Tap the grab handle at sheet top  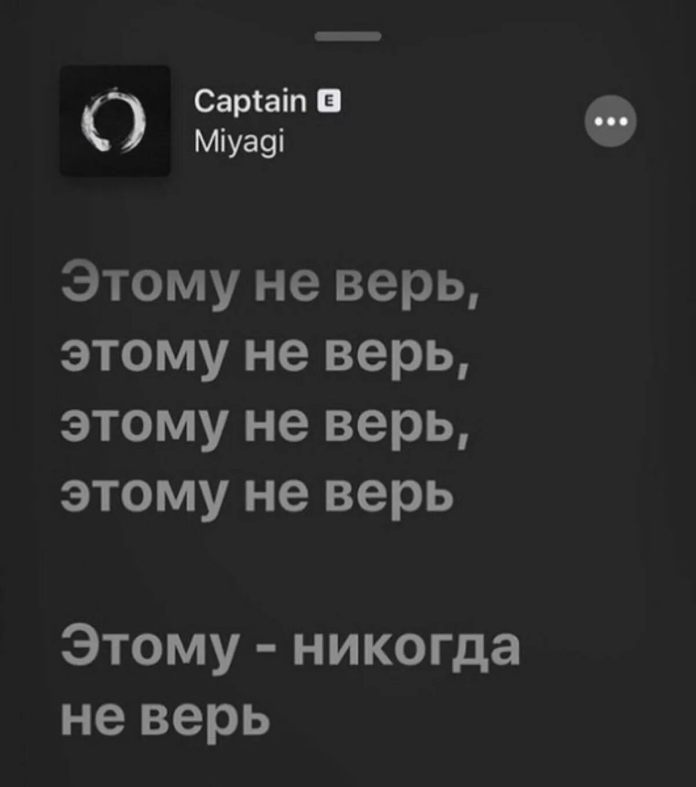point(348,37)
